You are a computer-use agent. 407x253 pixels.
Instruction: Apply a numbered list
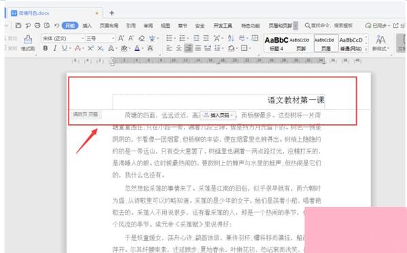pos(182,39)
